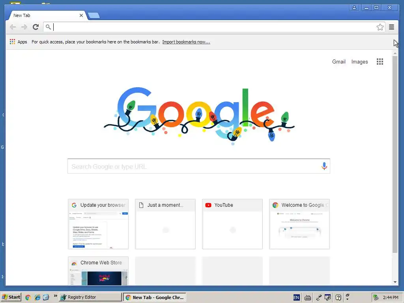Open the Google apps grid launcher

(x=380, y=62)
